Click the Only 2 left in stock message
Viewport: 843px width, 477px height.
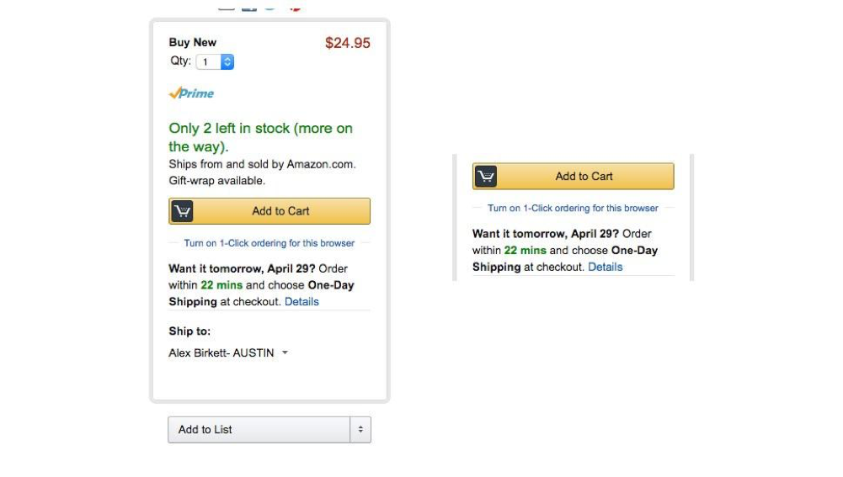[261, 137]
